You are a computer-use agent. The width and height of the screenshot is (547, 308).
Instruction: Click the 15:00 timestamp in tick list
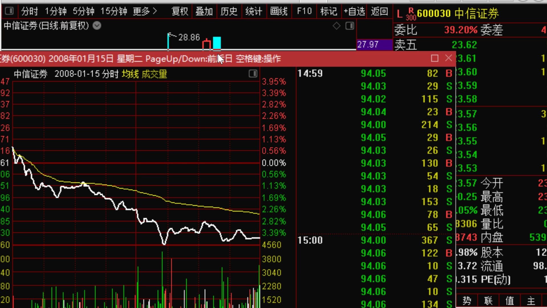(x=310, y=240)
